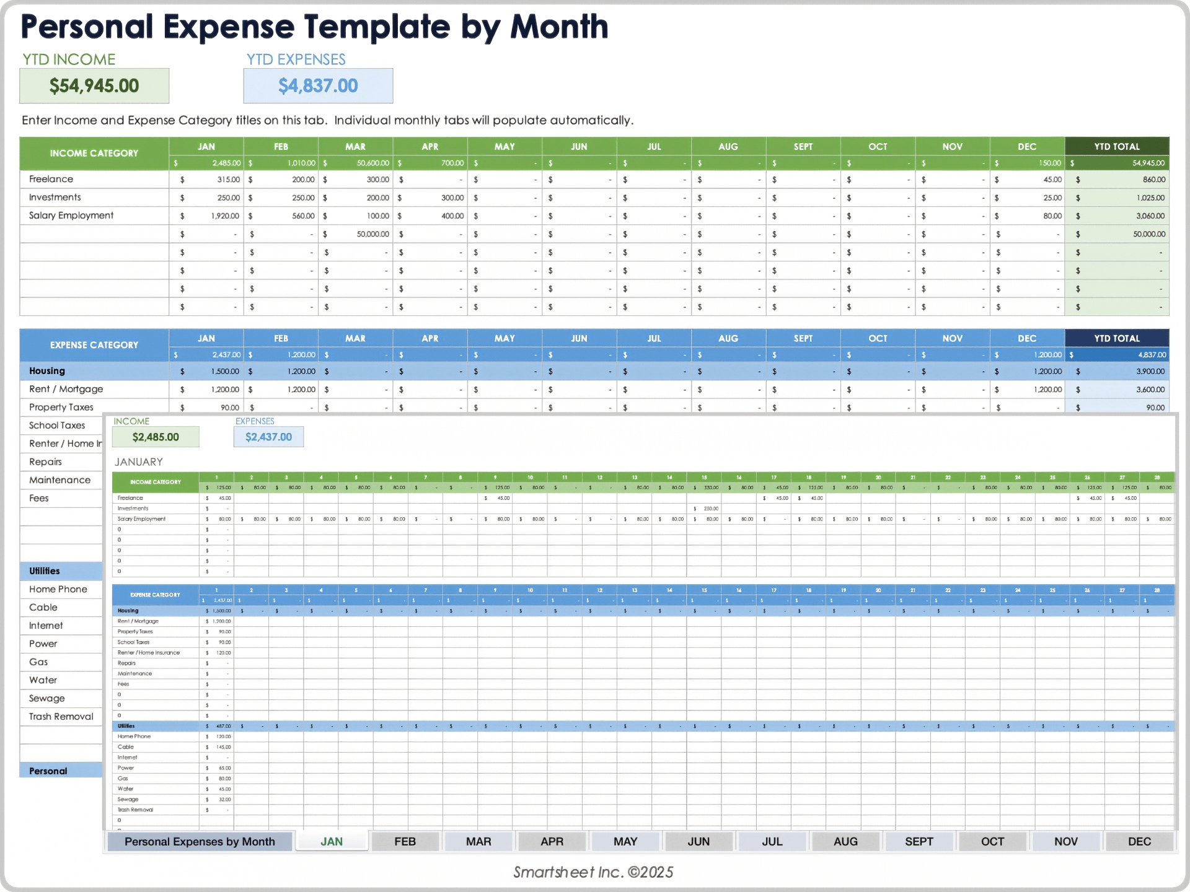Switch to the JUN sheet tab

point(699,841)
